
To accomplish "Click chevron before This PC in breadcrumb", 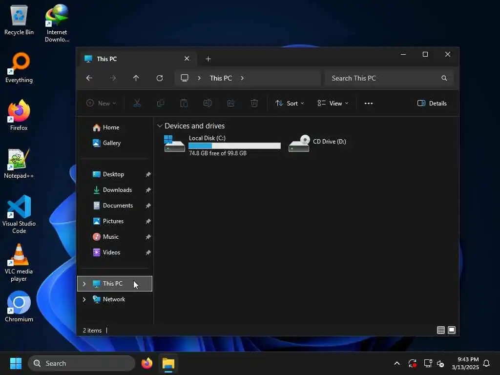I will [199, 78].
